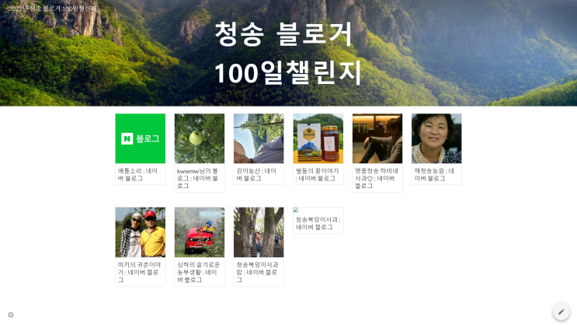Click the pencil edit icon
Image resolution: width=577 pixels, height=325 pixels.
561,312
